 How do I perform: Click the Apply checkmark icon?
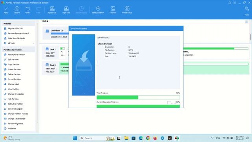pos(6,9)
